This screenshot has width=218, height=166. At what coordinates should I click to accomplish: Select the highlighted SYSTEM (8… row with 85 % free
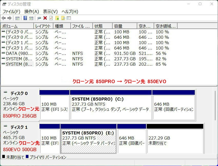tap(89, 64)
